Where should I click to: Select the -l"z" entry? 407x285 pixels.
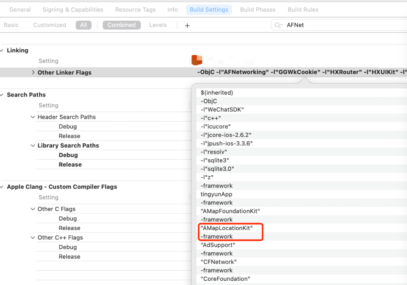click(301, 177)
